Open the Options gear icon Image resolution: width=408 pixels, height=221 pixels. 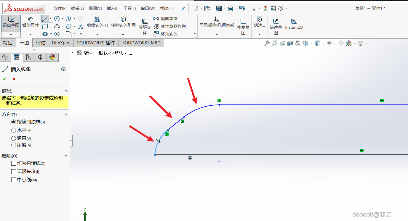[281, 8]
